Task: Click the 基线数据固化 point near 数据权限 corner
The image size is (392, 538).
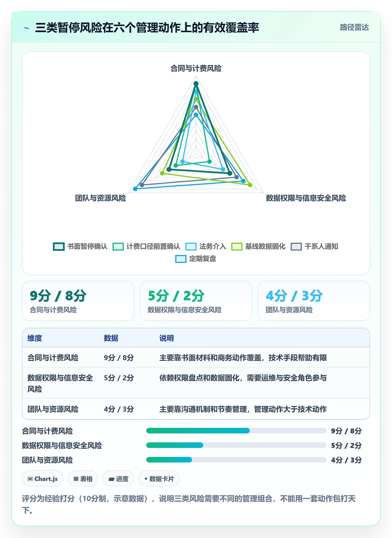Action: coord(250,185)
